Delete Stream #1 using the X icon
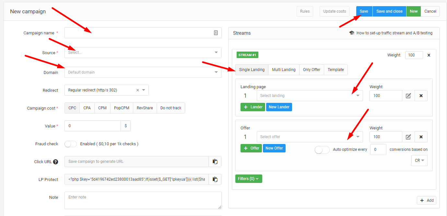This screenshot has height=216, width=447. (x=429, y=55)
